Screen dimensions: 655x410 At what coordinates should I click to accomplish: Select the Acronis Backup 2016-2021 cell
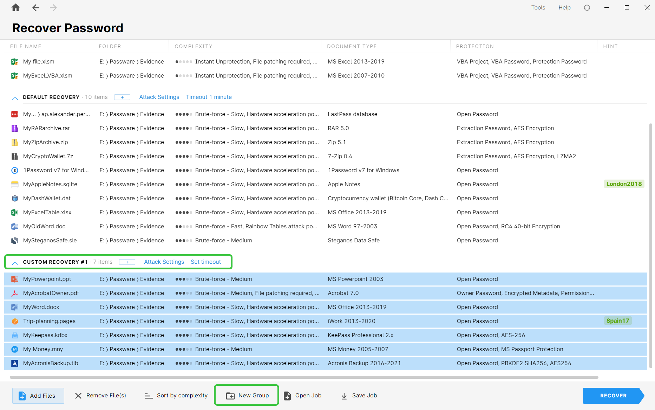pos(364,363)
